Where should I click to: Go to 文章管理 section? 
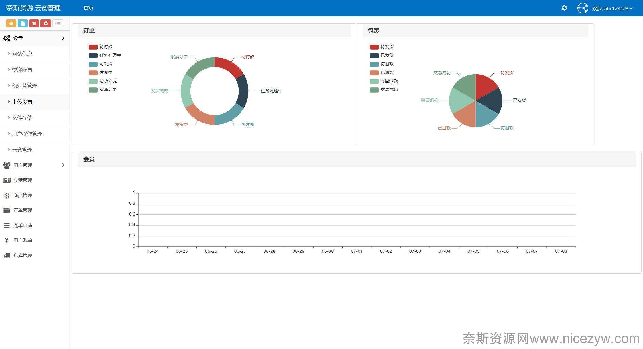[35, 180]
